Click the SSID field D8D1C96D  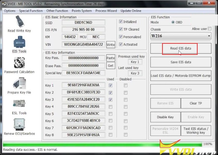pos(83,22)
